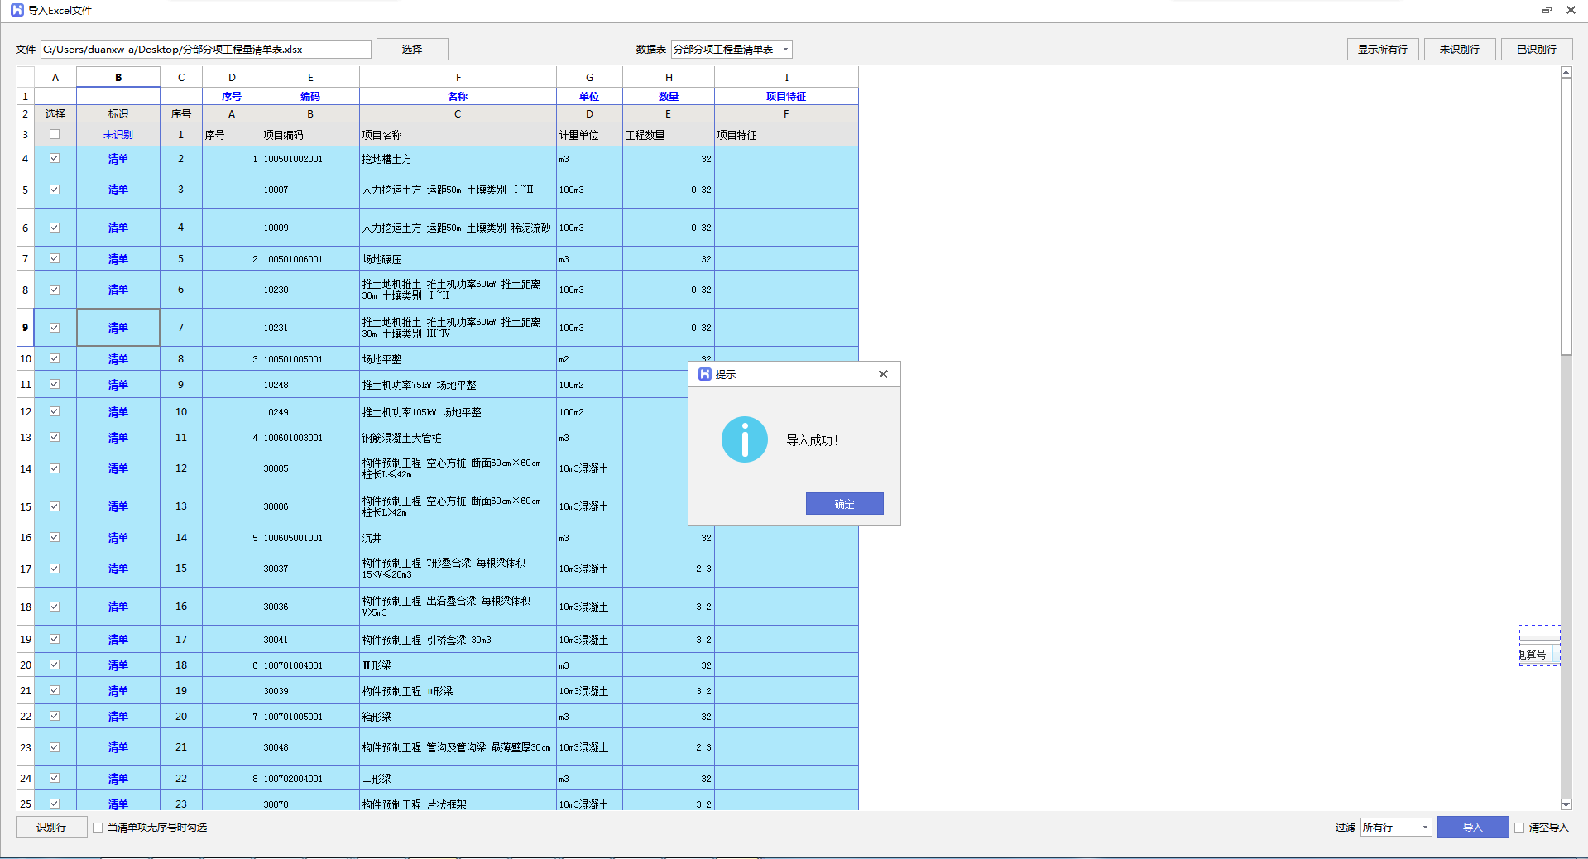Uncheck the row for 挖地槽土方
Image resolution: width=1588 pixels, height=859 pixels.
55,158
